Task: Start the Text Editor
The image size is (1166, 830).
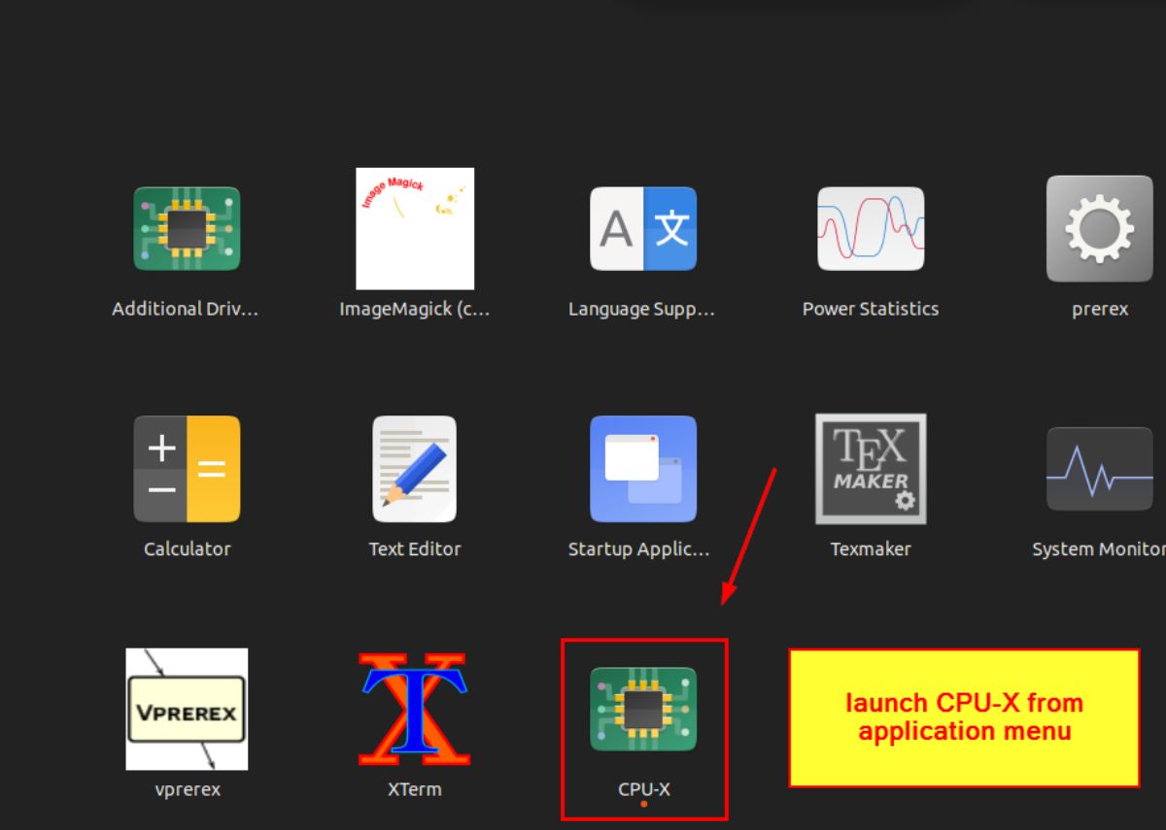Action: [x=415, y=469]
